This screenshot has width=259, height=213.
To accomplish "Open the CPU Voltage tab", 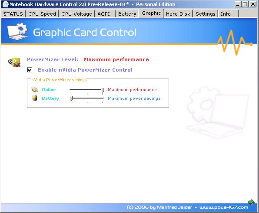I will tap(76, 14).
